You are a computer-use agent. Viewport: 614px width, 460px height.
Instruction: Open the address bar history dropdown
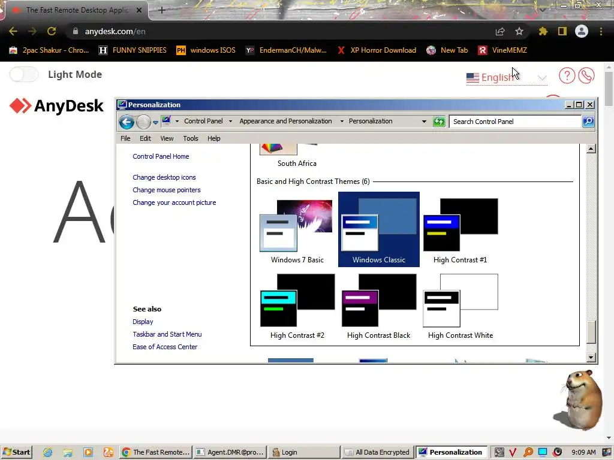point(424,121)
